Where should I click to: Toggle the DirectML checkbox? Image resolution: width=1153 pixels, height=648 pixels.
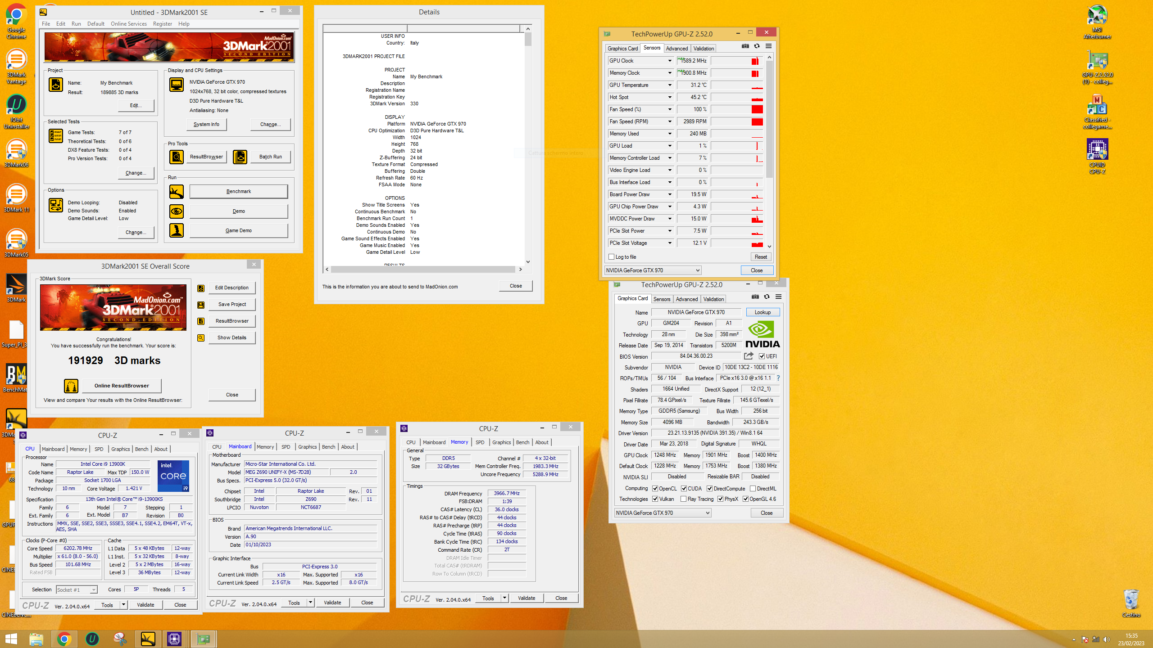pos(753,489)
